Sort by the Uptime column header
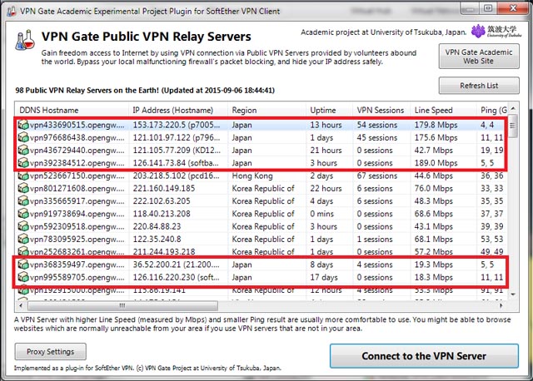Viewport: 533px width, 381px height. click(329, 110)
